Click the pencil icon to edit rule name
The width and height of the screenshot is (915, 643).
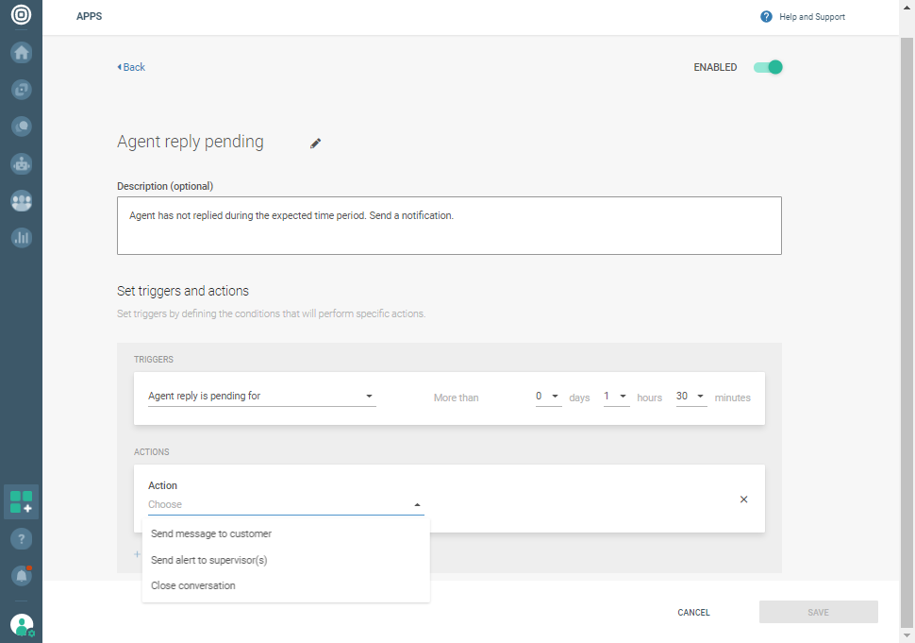[316, 144]
